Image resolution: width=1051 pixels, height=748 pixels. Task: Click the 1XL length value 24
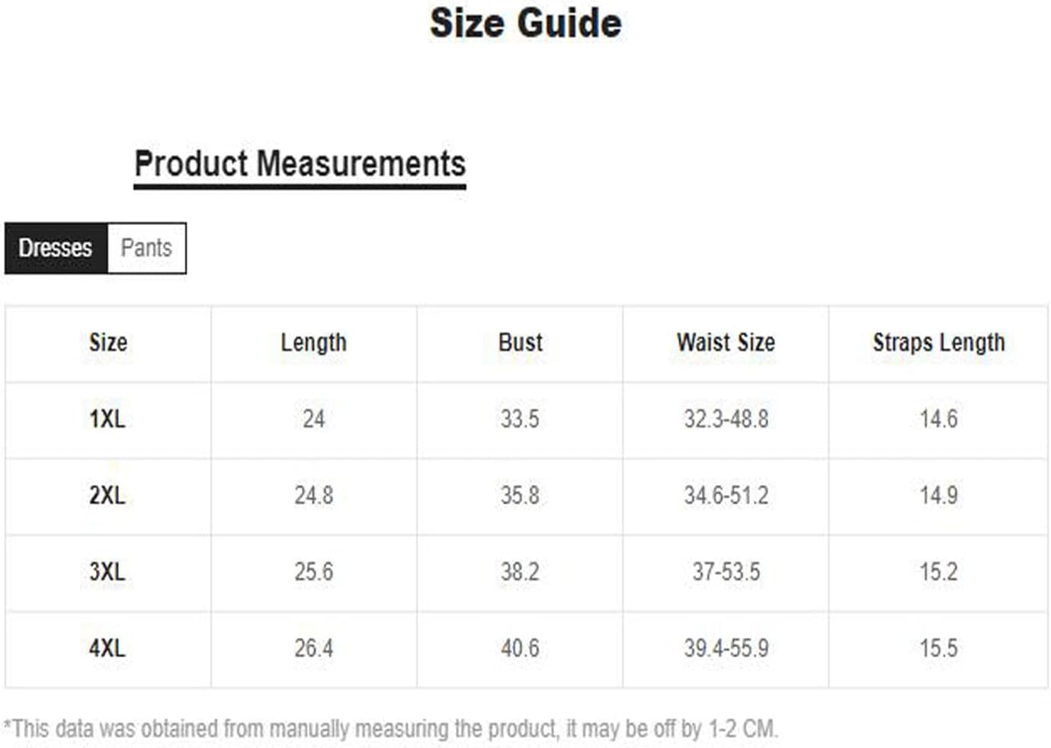(314, 419)
